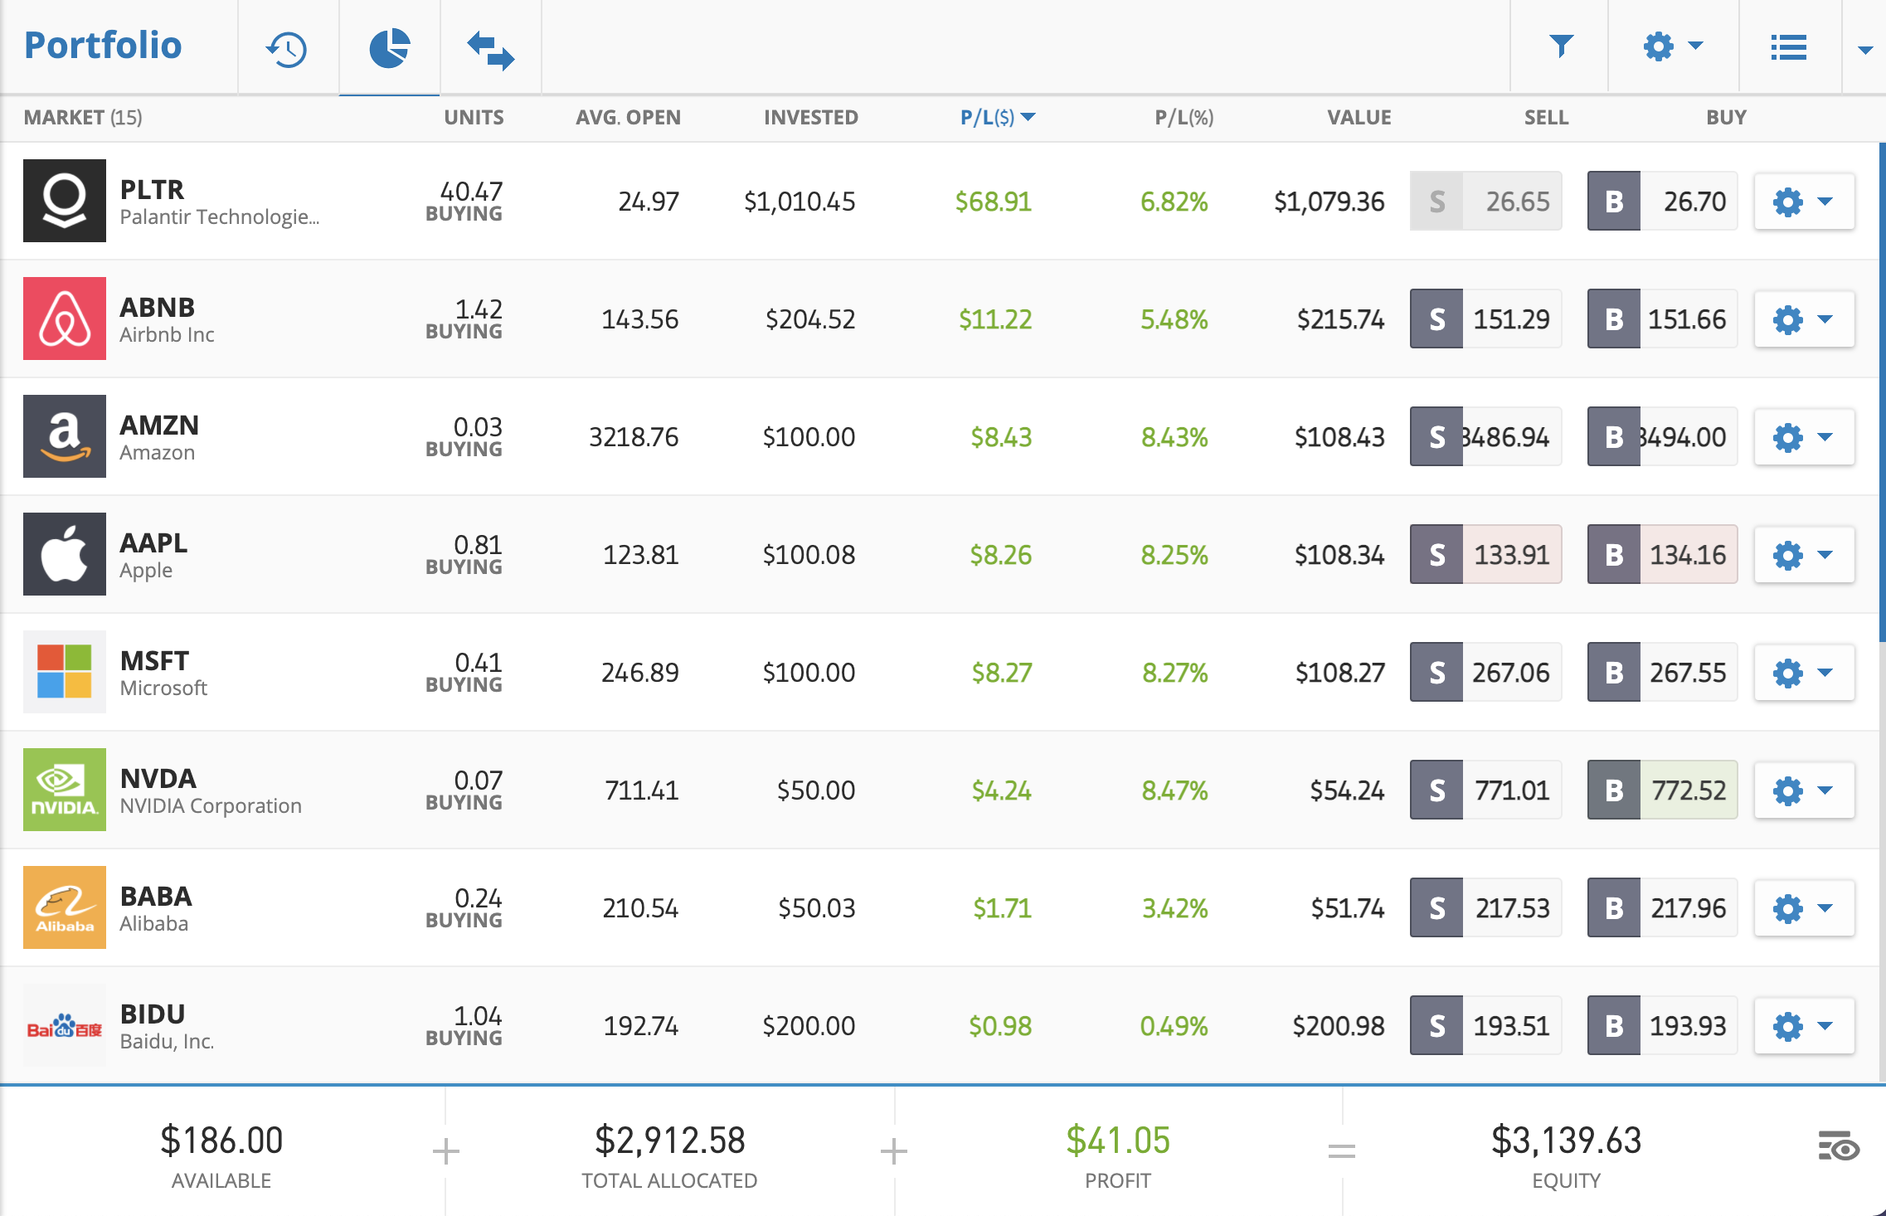Open the filter funnel icon
This screenshot has width=1886, height=1216.
pos(1561,46)
